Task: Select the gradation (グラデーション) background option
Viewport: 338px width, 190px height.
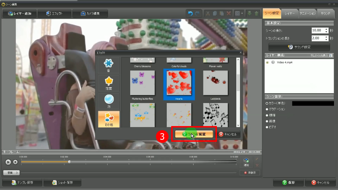Action: coord(267,109)
